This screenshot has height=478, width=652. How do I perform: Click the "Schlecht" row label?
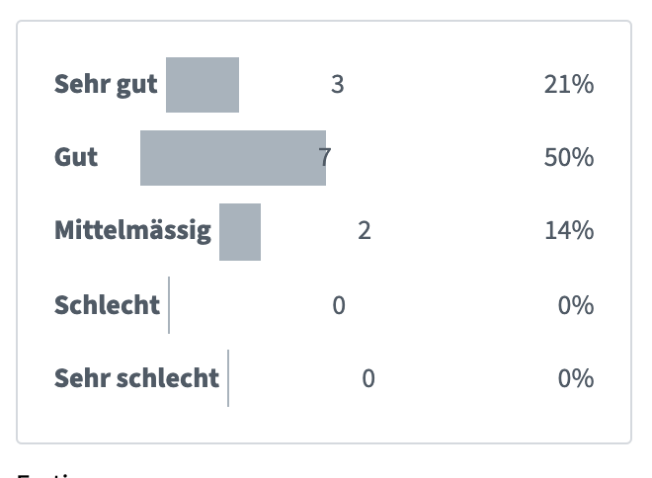(107, 305)
